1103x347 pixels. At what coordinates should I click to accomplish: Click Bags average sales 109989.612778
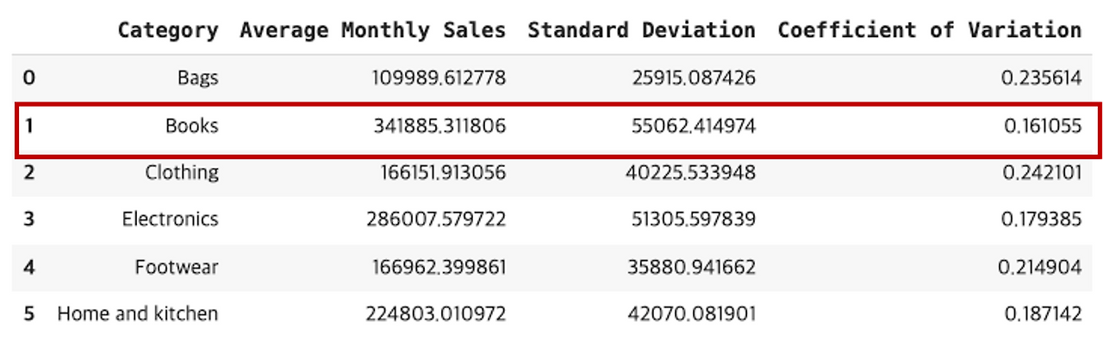tap(439, 78)
